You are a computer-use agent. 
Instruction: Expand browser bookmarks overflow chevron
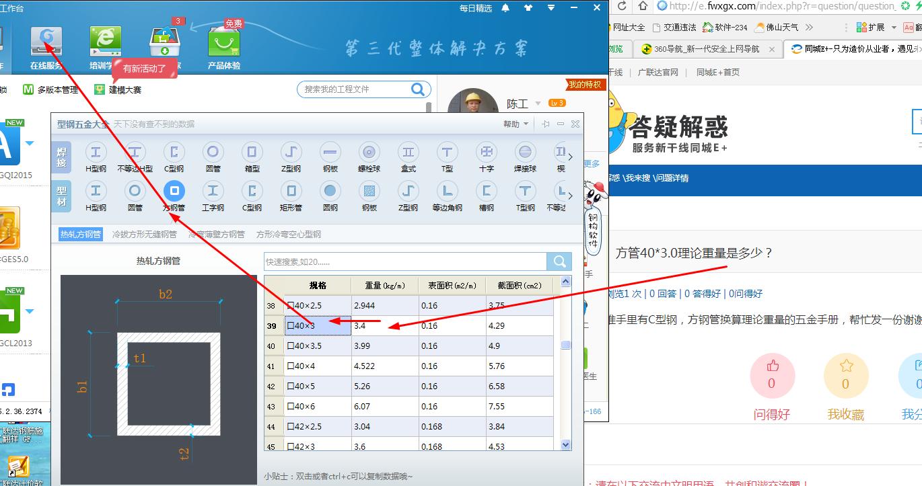click(809, 28)
